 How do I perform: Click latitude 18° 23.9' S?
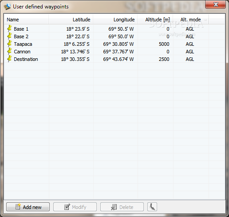coord(78,29)
